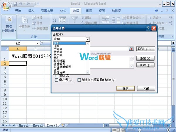The height and width of the screenshot is (132, 176).
Task: Select 计数 in the function list
Action: [69, 46]
